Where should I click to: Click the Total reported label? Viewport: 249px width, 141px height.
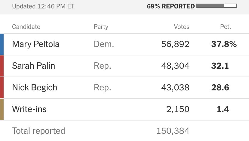(38, 131)
